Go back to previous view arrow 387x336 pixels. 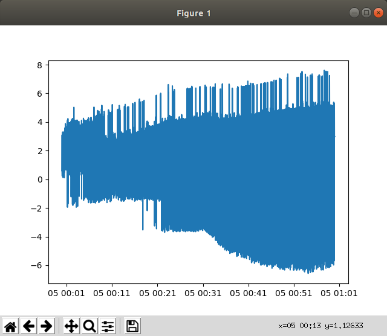[x=28, y=326]
